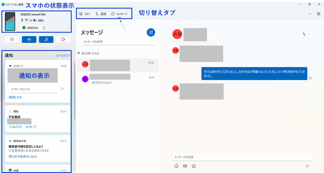This screenshot has height=173, width=324.
Task: Click the send arrow in the chat box
Action: point(307,166)
